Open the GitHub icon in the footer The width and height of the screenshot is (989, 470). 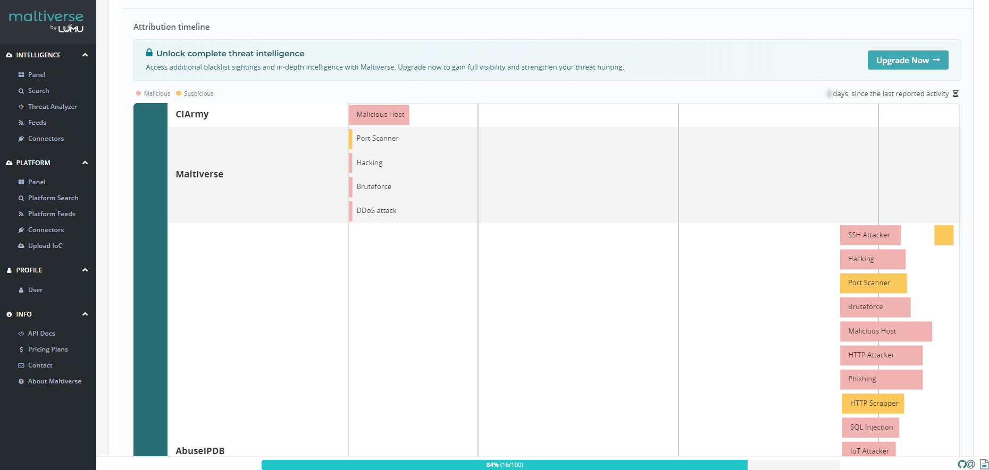pyautogui.click(x=962, y=464)
